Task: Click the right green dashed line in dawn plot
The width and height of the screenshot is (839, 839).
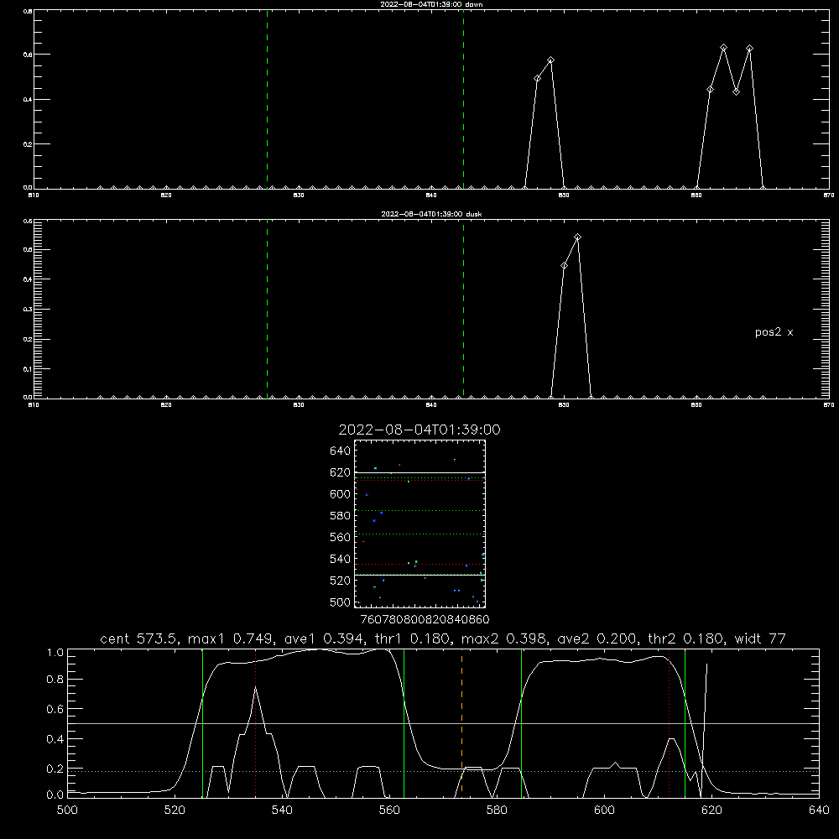Action: (463, 99)
